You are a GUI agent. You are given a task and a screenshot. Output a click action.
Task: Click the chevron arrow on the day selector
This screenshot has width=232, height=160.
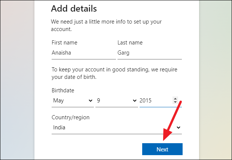(135, 101)
